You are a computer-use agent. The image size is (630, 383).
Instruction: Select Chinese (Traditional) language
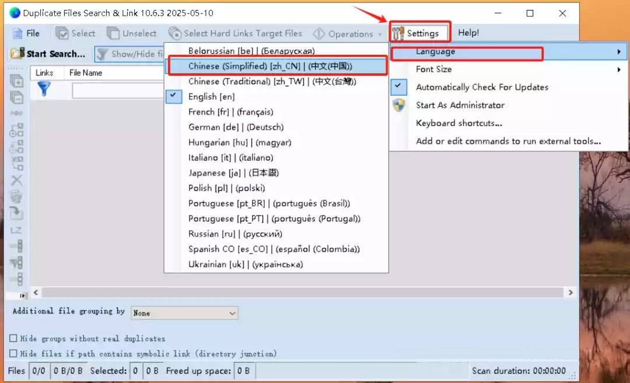coord(276,82)
